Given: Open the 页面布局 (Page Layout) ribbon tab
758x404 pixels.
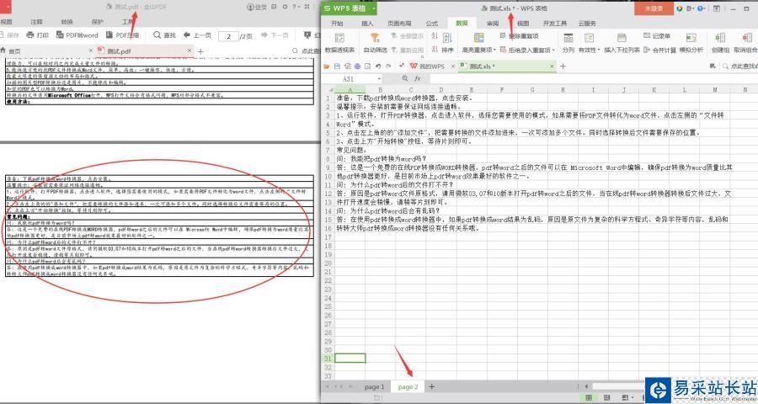Looking at the screenshot, I should tap(399, 24).
